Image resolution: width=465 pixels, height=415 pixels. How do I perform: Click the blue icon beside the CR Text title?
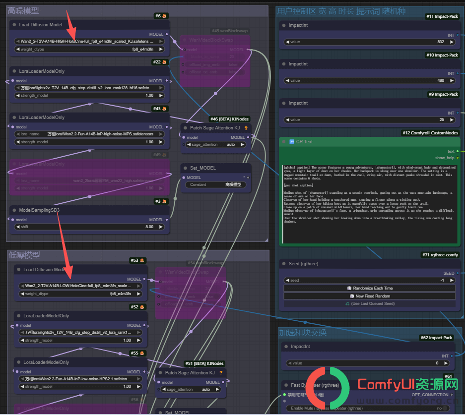[x=291, y=142]
